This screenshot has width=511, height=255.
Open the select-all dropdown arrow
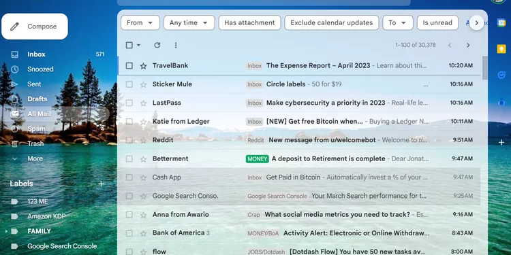138,45
